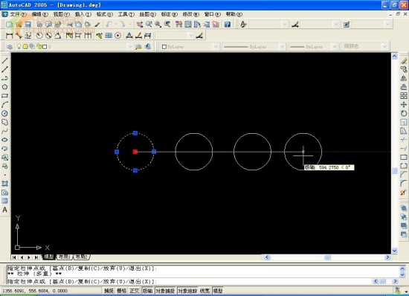The width and height of the screenshot is (409, 296).
Task: Select the Line tool in draw toolbar
Action: (x=4, y=61)
